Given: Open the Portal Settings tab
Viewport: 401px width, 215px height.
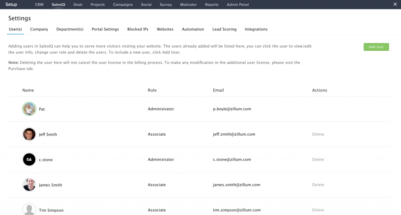Looking at the screenshot, I should [105, 29].
